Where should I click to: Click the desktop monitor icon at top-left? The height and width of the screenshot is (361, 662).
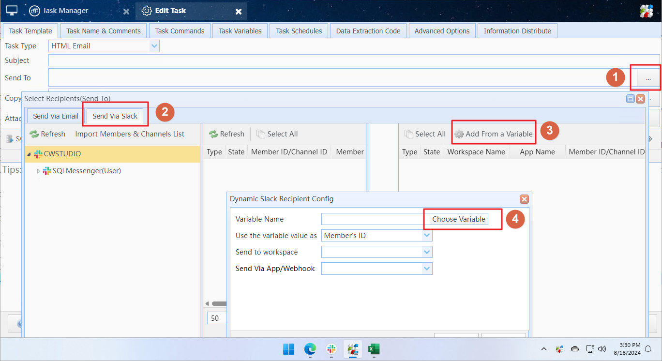(x=12, y=11)
